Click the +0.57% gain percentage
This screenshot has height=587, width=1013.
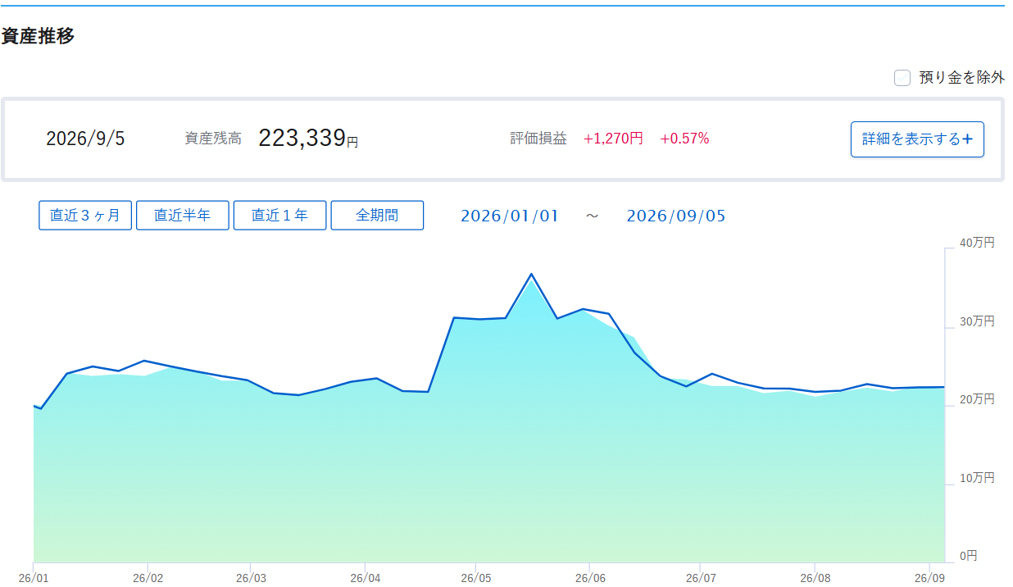[684, 139]
